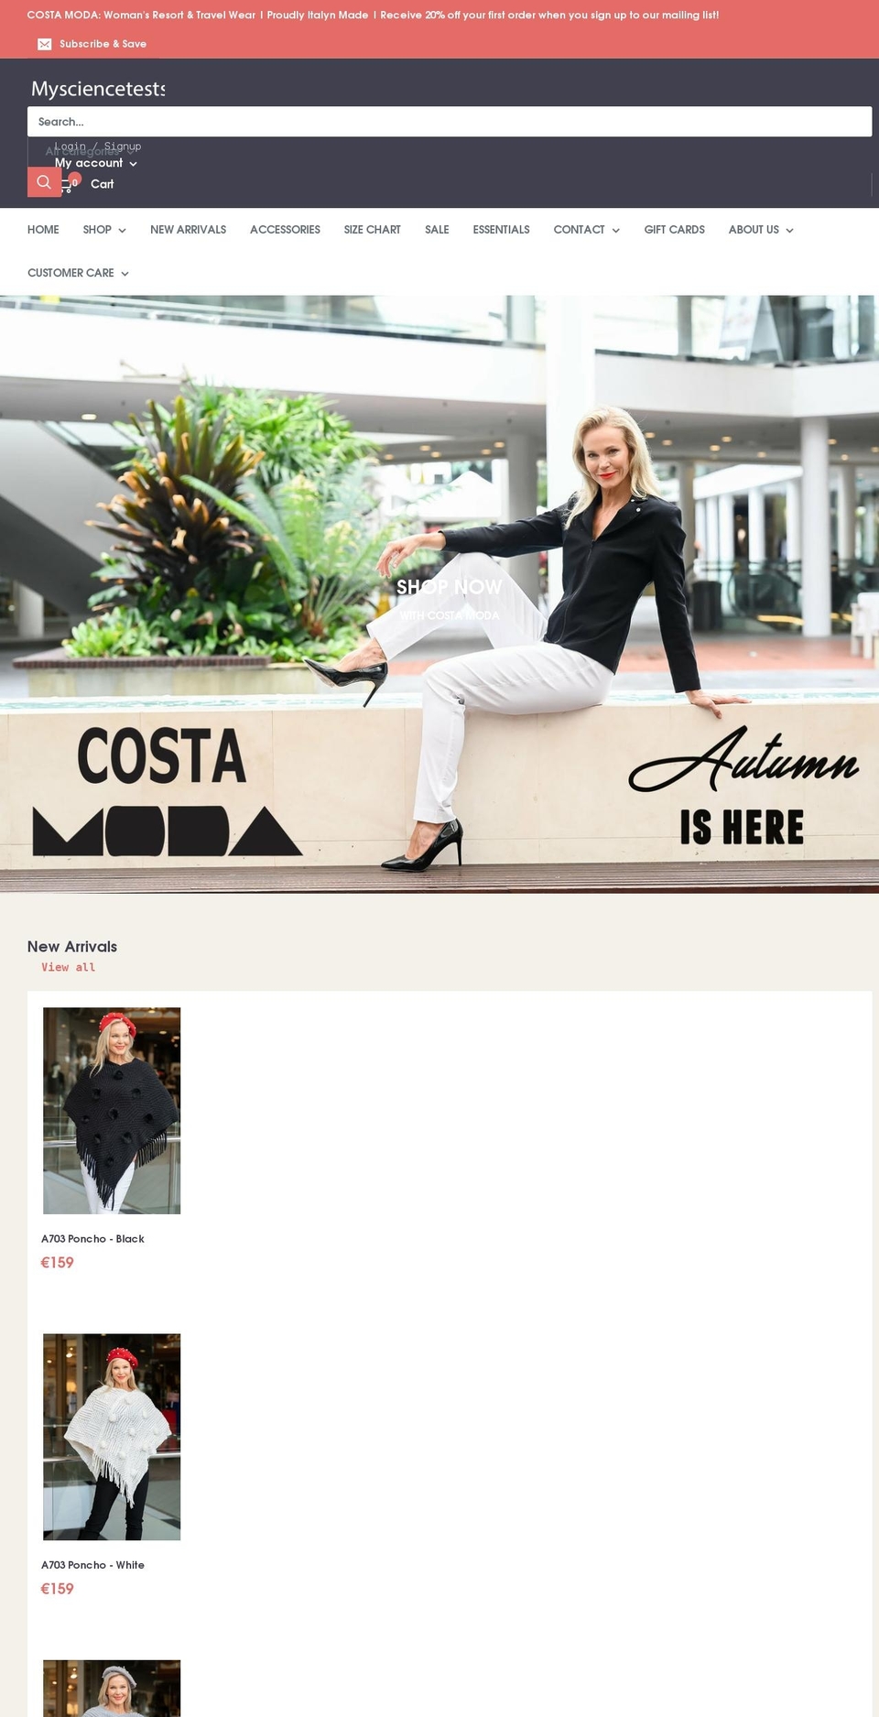Open the SIZE CHART page
The width and height of the screenshot is (879, 1717).
pyautogui.click(x=372, y=230)
